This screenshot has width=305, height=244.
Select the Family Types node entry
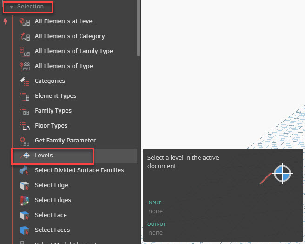pos(53,111)
